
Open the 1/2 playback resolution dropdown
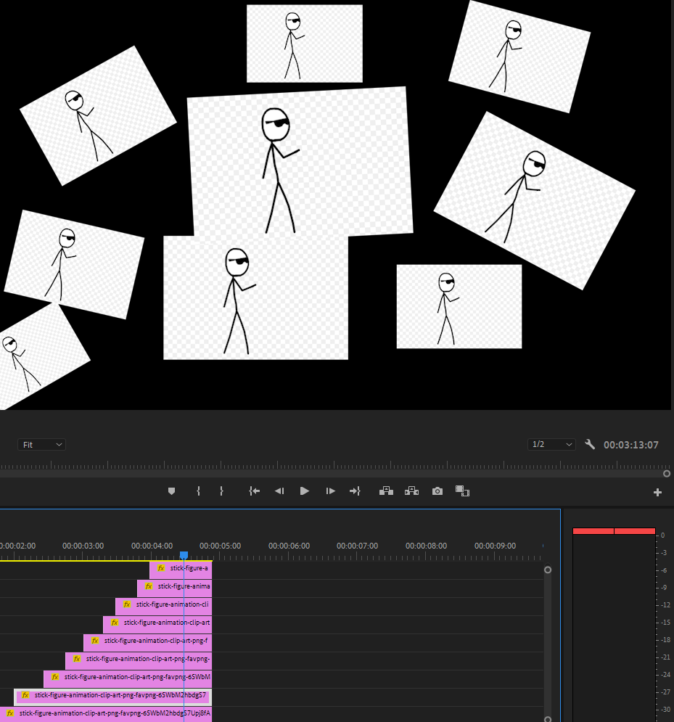[x=551, y=444]
